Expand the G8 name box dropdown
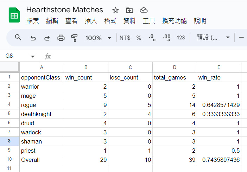The image size is (247, 172). [x=33, y=56]
